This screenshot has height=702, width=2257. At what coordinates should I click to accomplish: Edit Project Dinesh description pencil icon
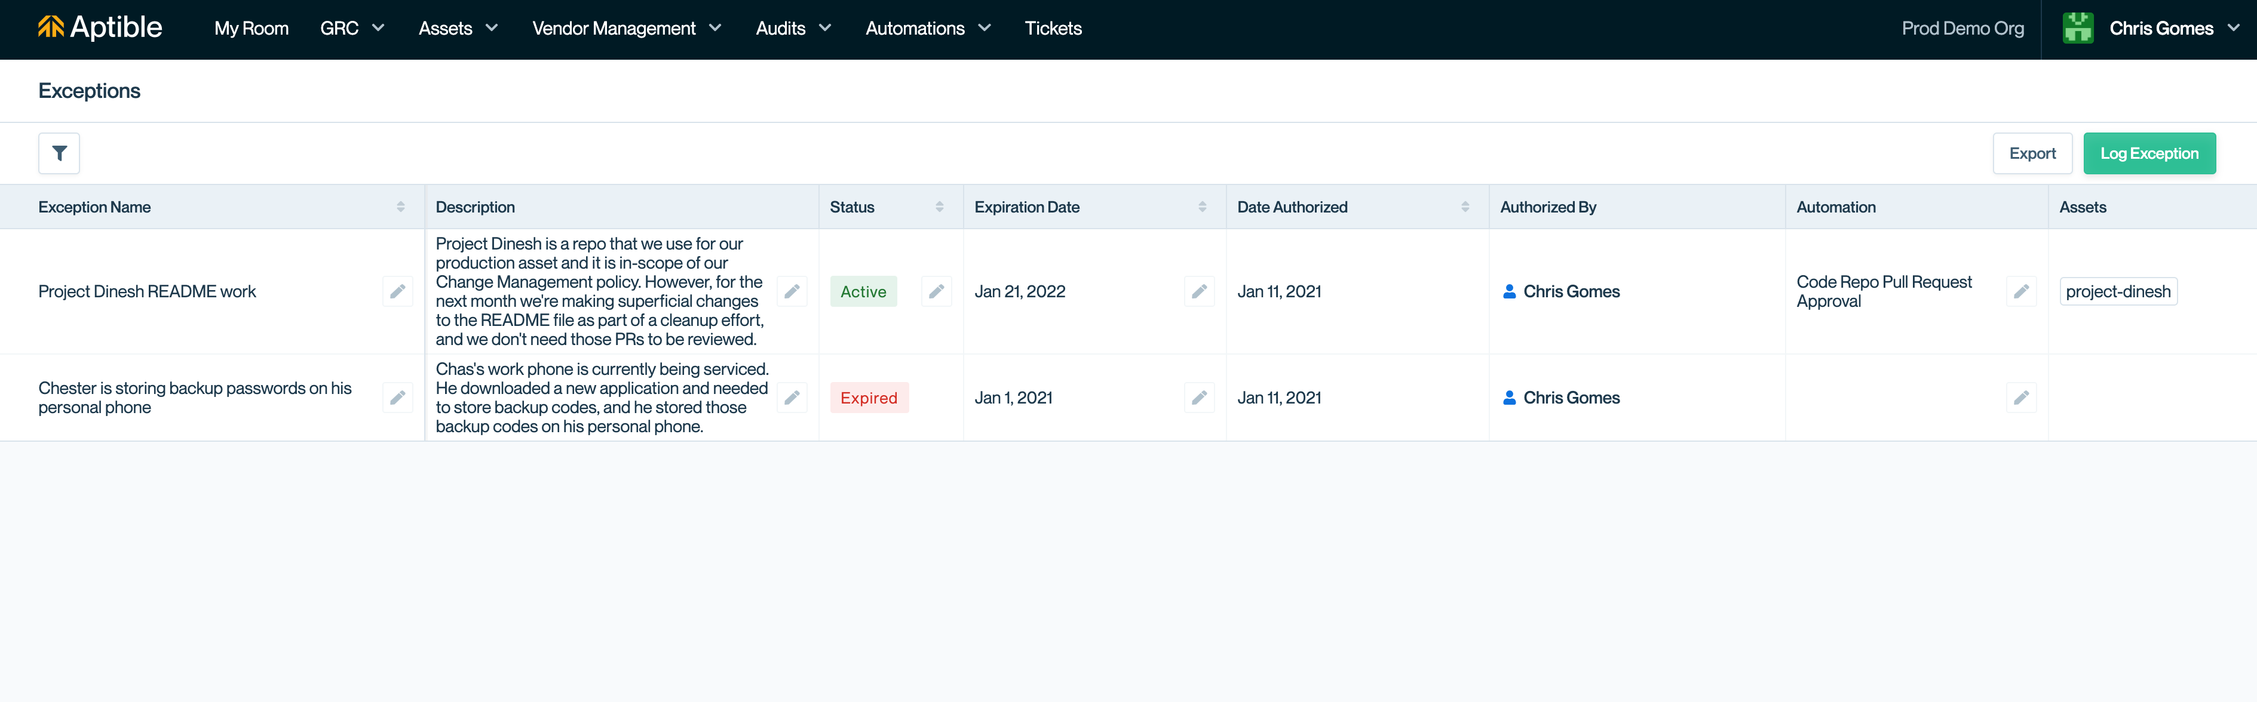[x=791, y=291]
